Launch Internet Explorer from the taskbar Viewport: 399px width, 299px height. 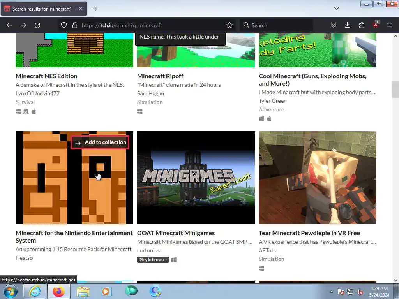tap(35, 291)
